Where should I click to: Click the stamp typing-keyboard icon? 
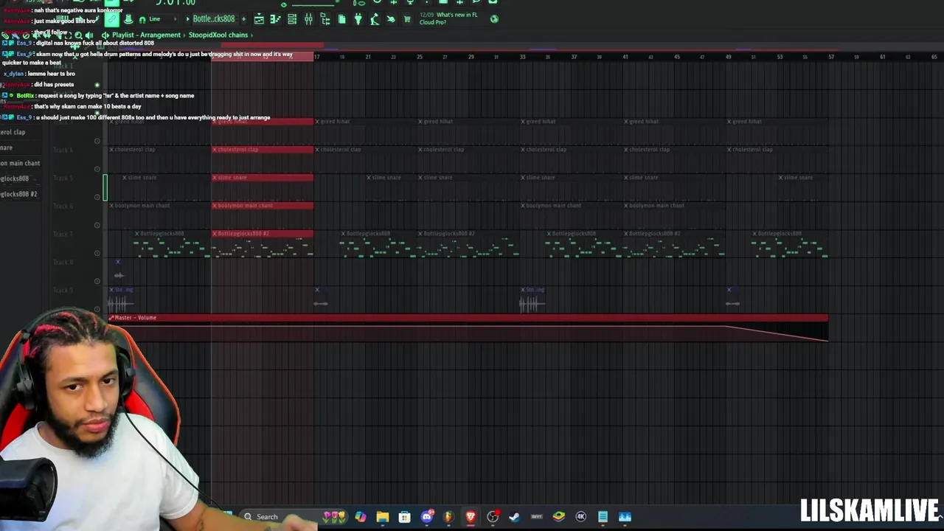point(128,19)
